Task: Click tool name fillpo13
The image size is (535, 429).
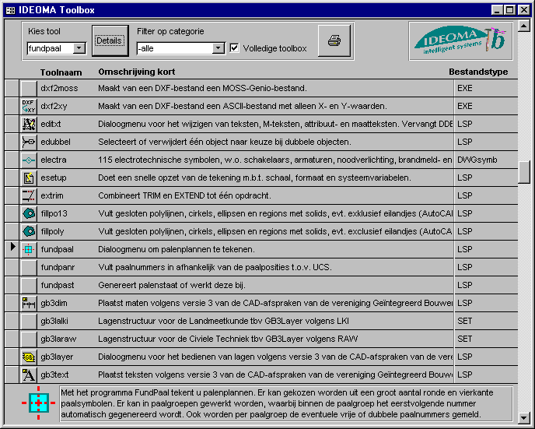Action: (54, 213)
